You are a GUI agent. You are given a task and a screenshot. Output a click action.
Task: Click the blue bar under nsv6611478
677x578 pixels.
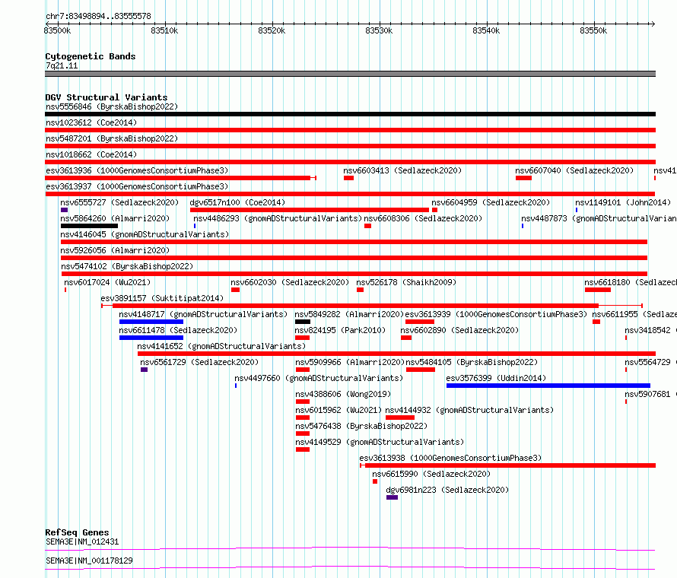[151, 338]
